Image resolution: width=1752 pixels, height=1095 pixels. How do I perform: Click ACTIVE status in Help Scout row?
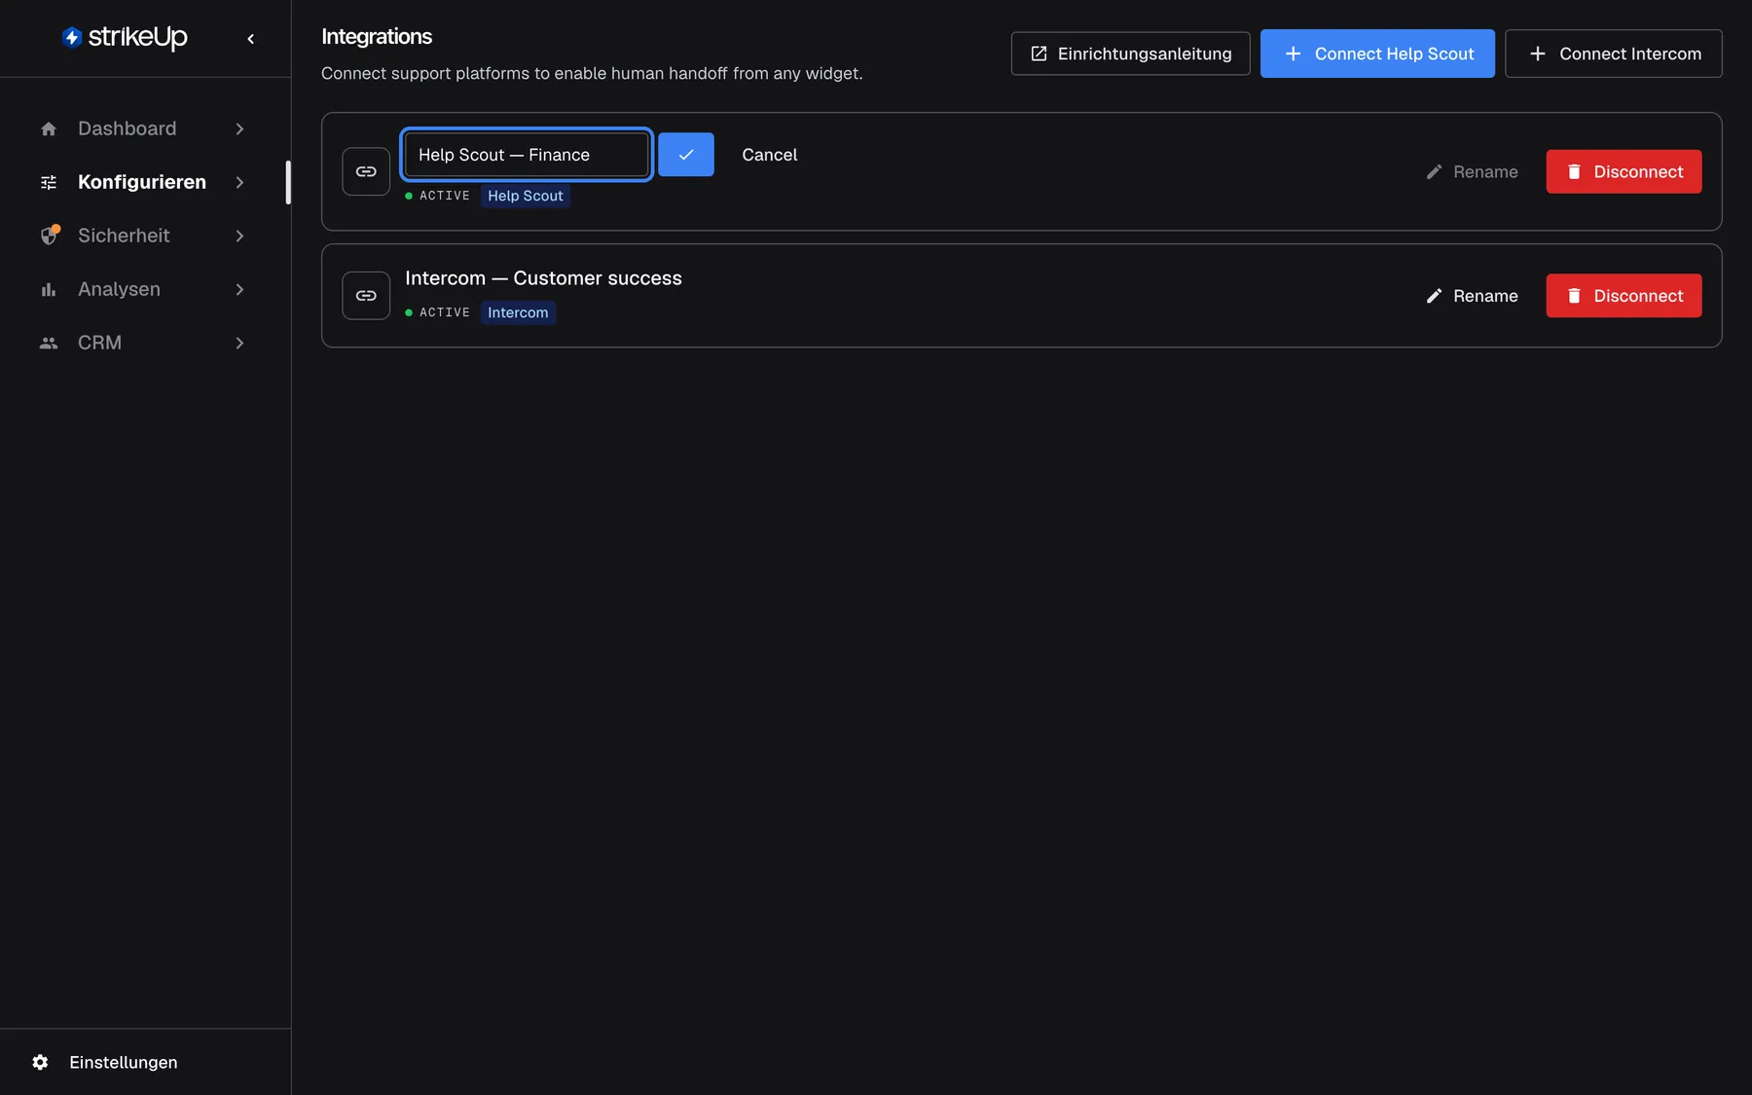tap(437, 196)
